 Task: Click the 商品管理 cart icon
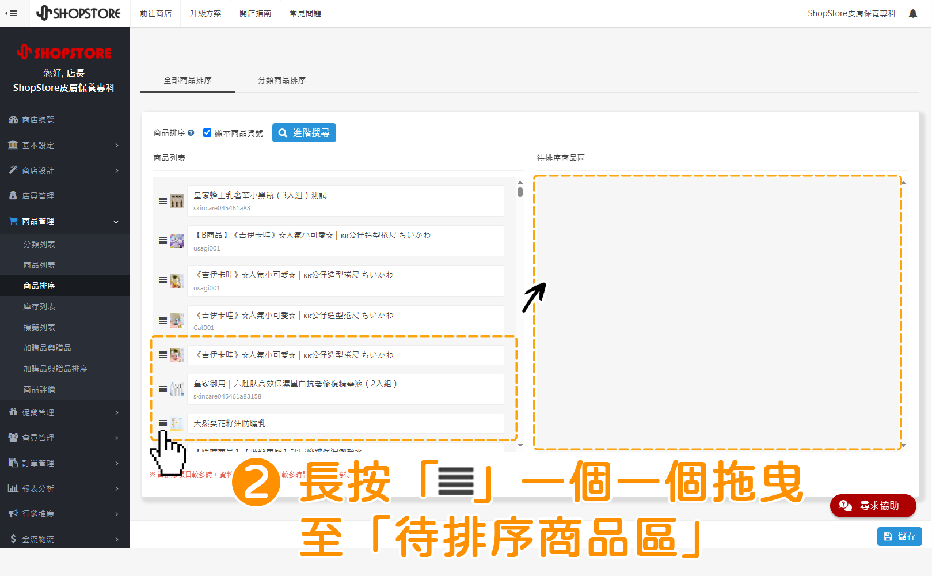13,221
